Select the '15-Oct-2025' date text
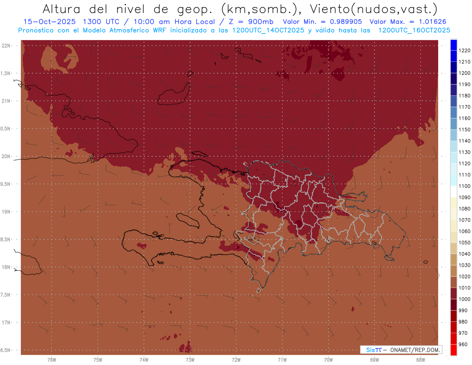 (x=49, y=22)
